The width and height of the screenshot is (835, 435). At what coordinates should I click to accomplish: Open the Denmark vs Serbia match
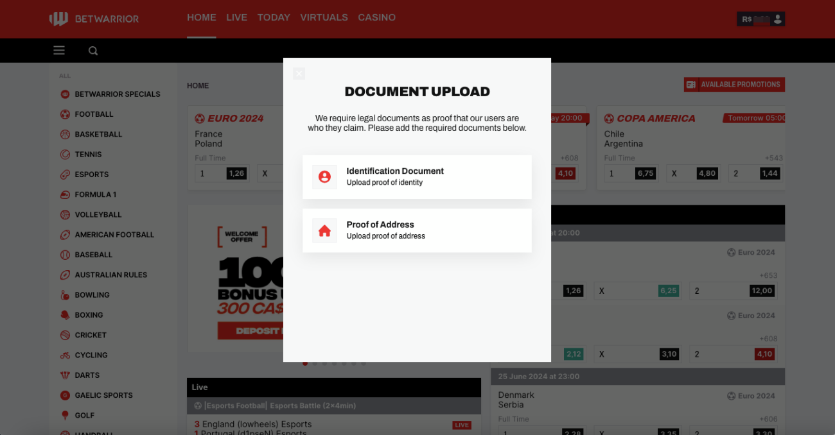pos(516,400)
